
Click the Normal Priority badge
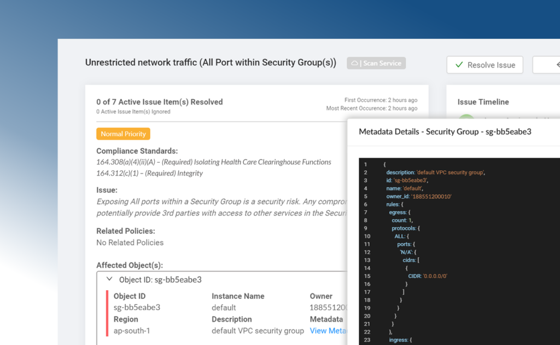point(123,134)
